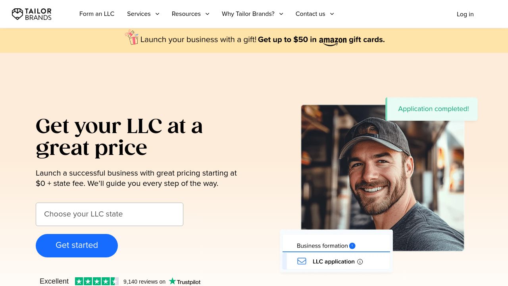Click the Log in link
The width and height of the screenshot is (508, 286).
coord(465,14)
